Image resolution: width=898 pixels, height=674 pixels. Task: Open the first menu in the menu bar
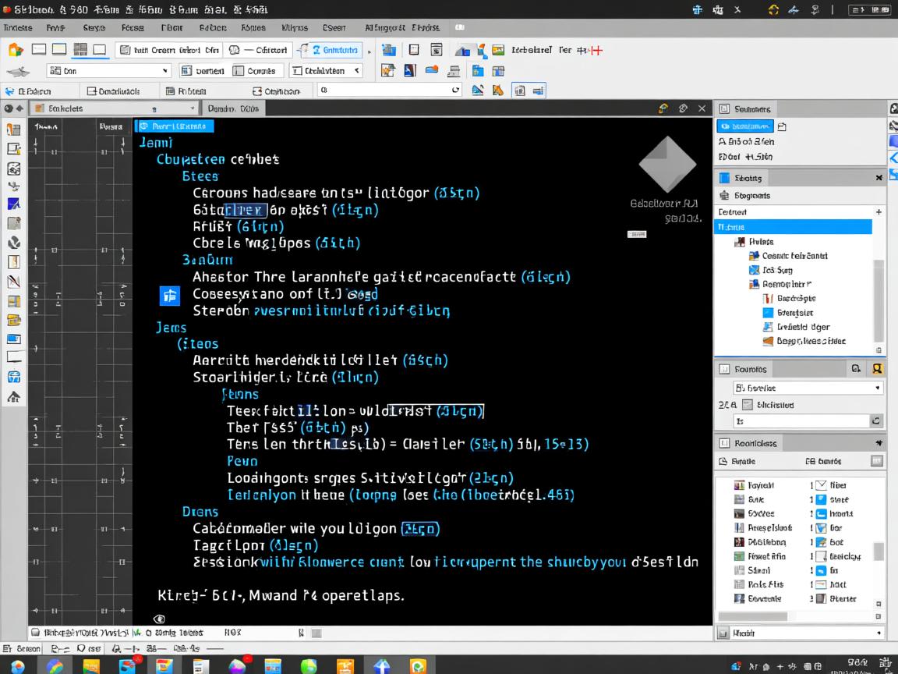point(17,27)
